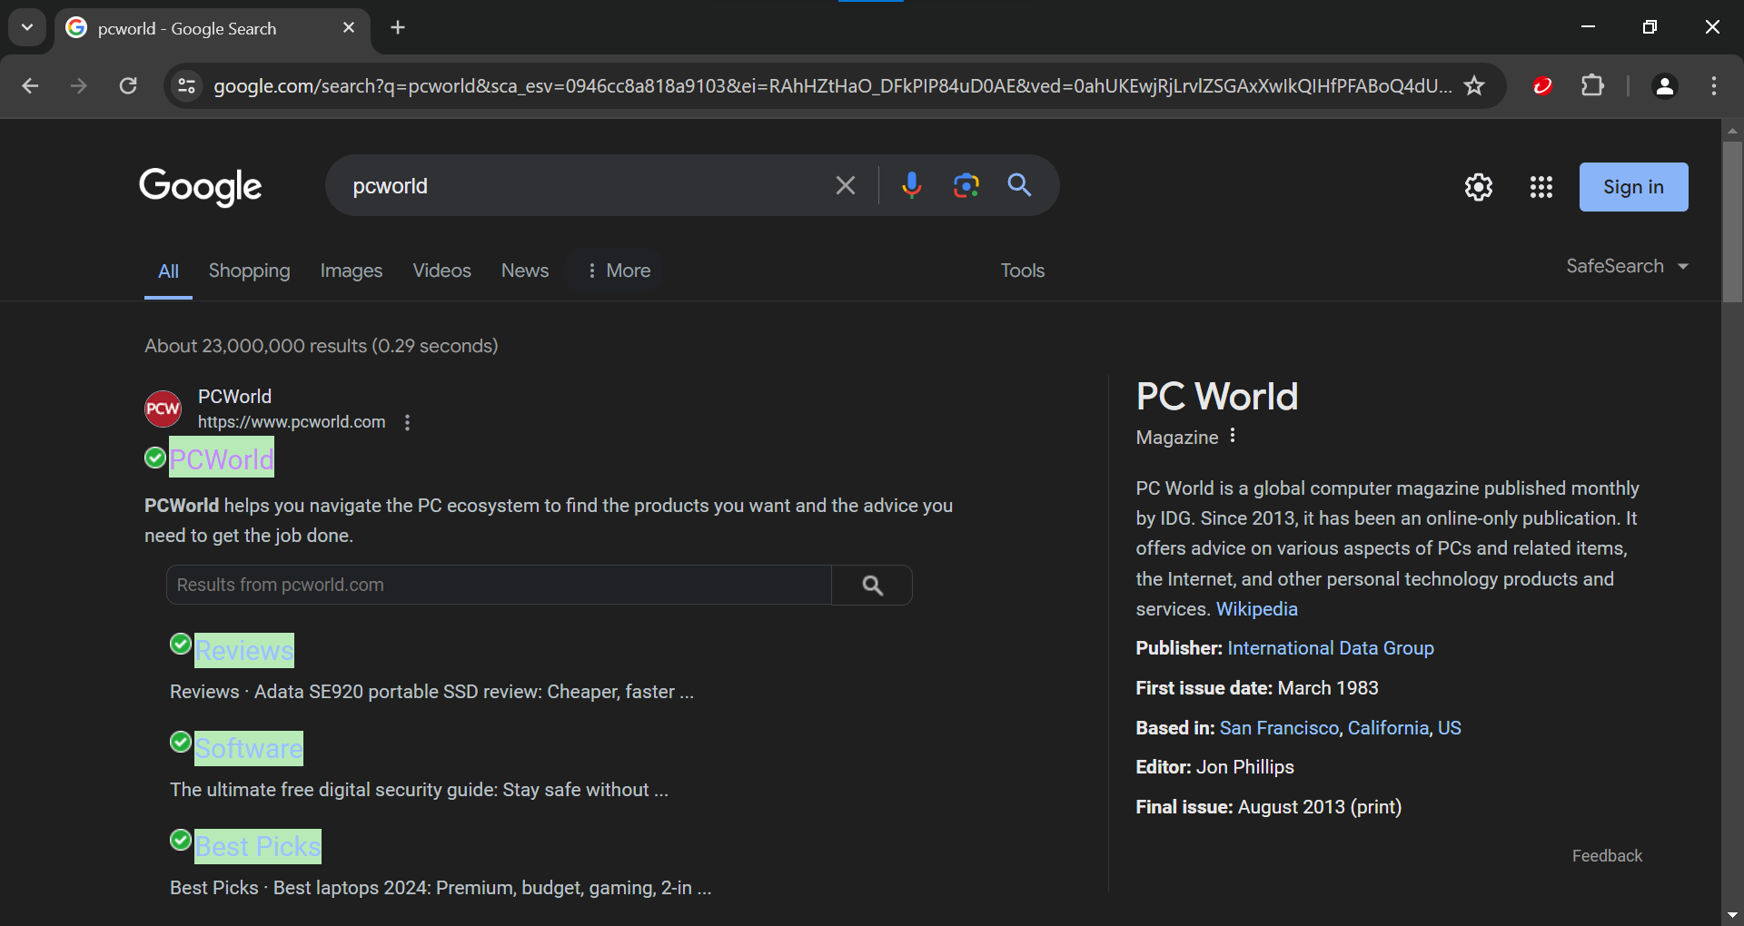1744x926 pixels.
Task: Switch to the Videos tab
Action: [x=441, y=271]
